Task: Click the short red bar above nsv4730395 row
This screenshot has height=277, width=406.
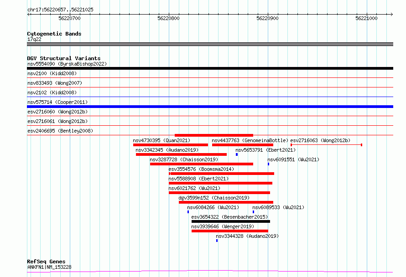Action: pos(214,135)
